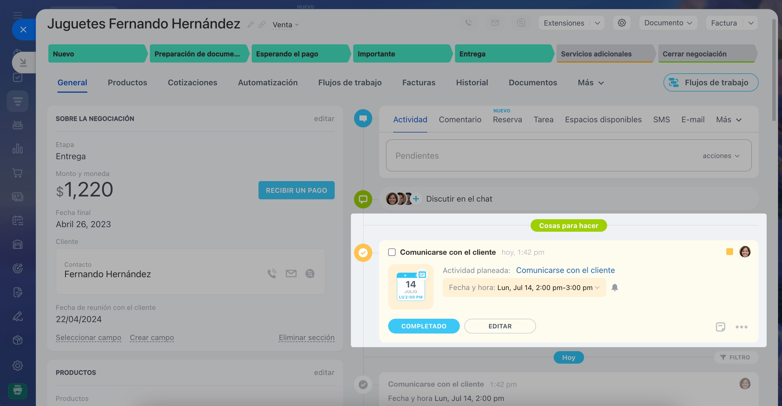Click Crear campo link

152,337
